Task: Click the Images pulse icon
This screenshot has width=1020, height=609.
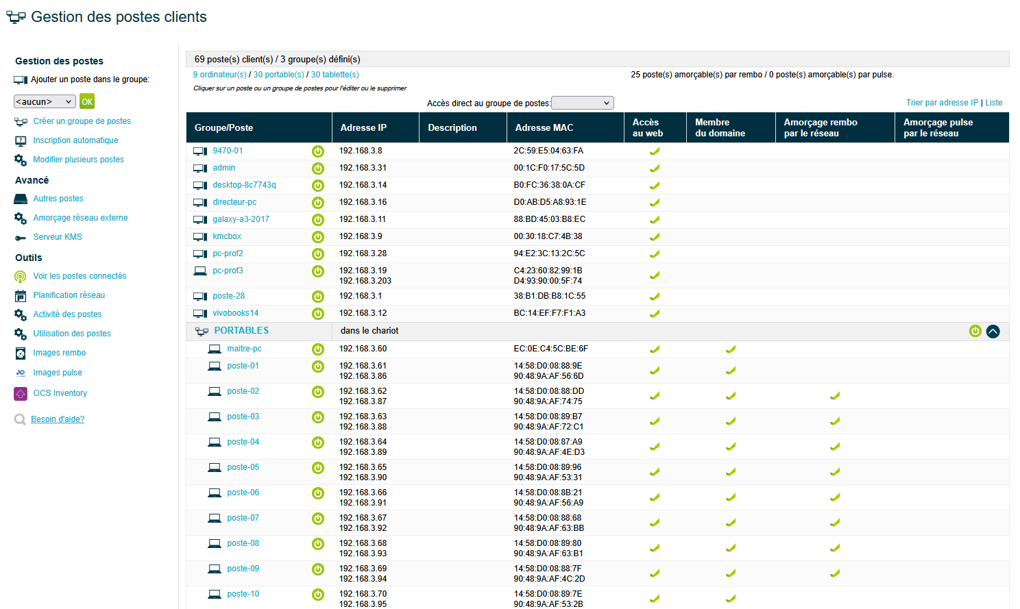Action: click(x=21, y=373)
